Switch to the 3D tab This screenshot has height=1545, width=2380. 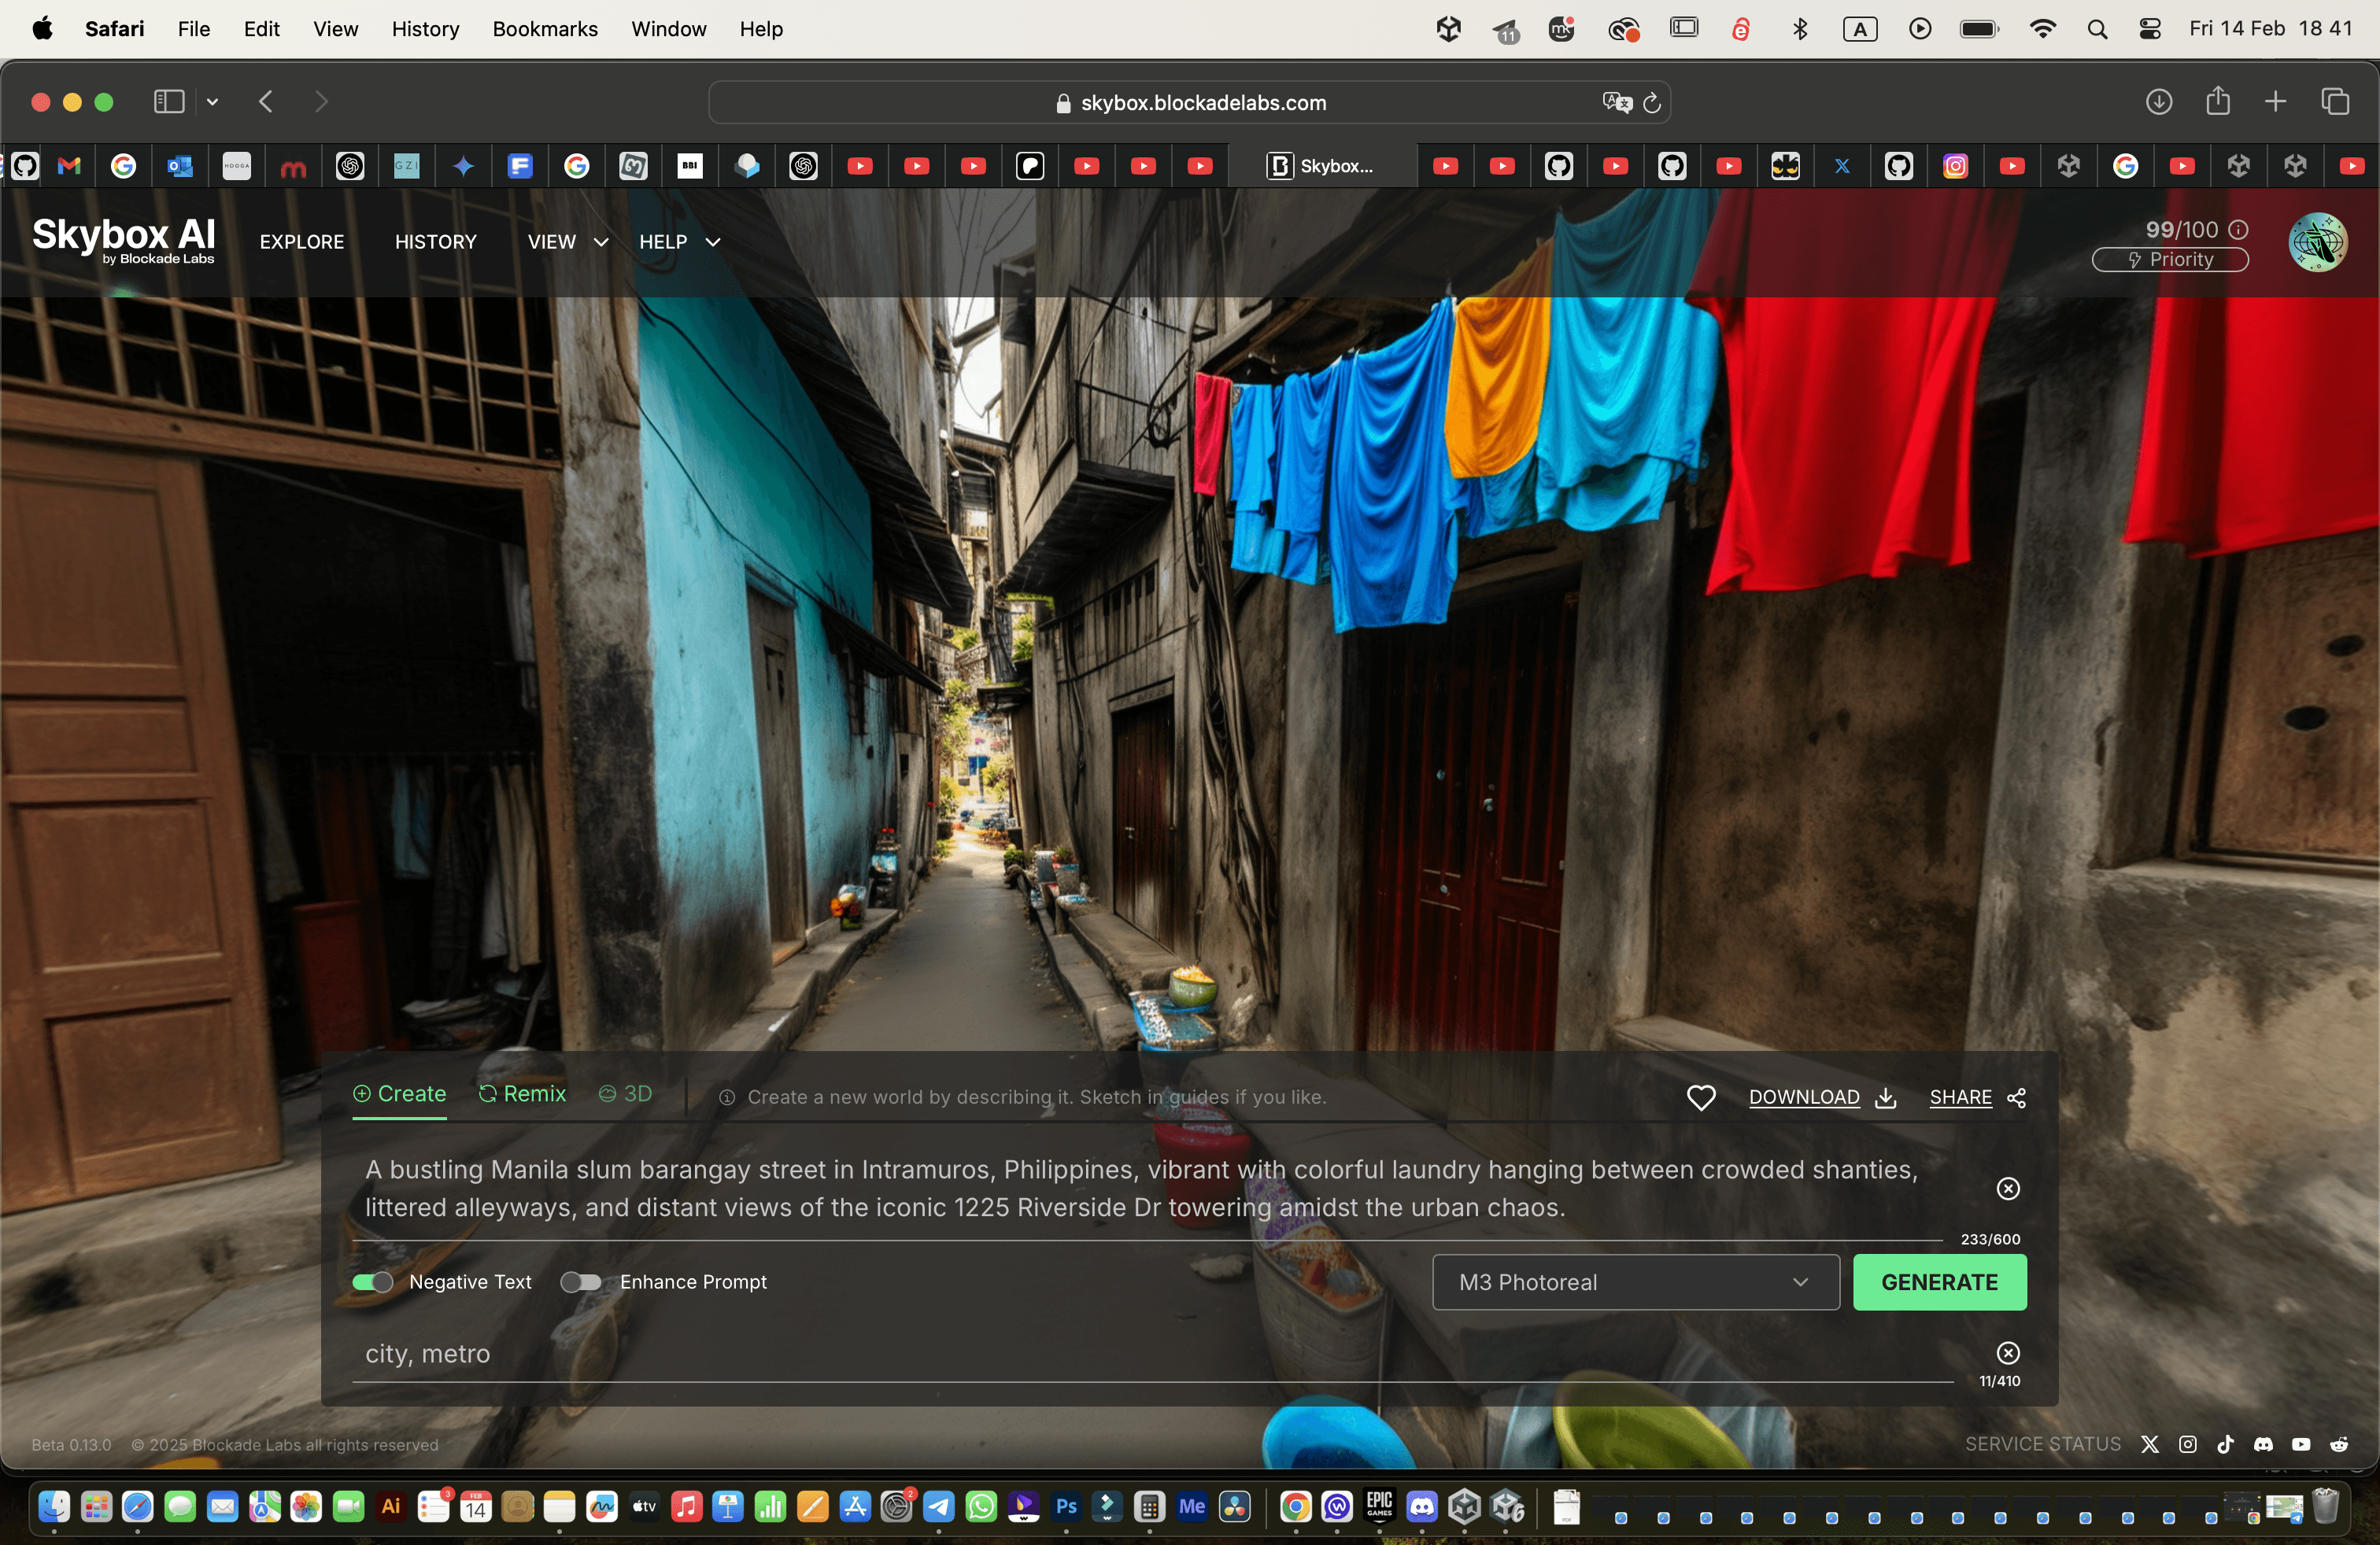tap(625, 1094)
